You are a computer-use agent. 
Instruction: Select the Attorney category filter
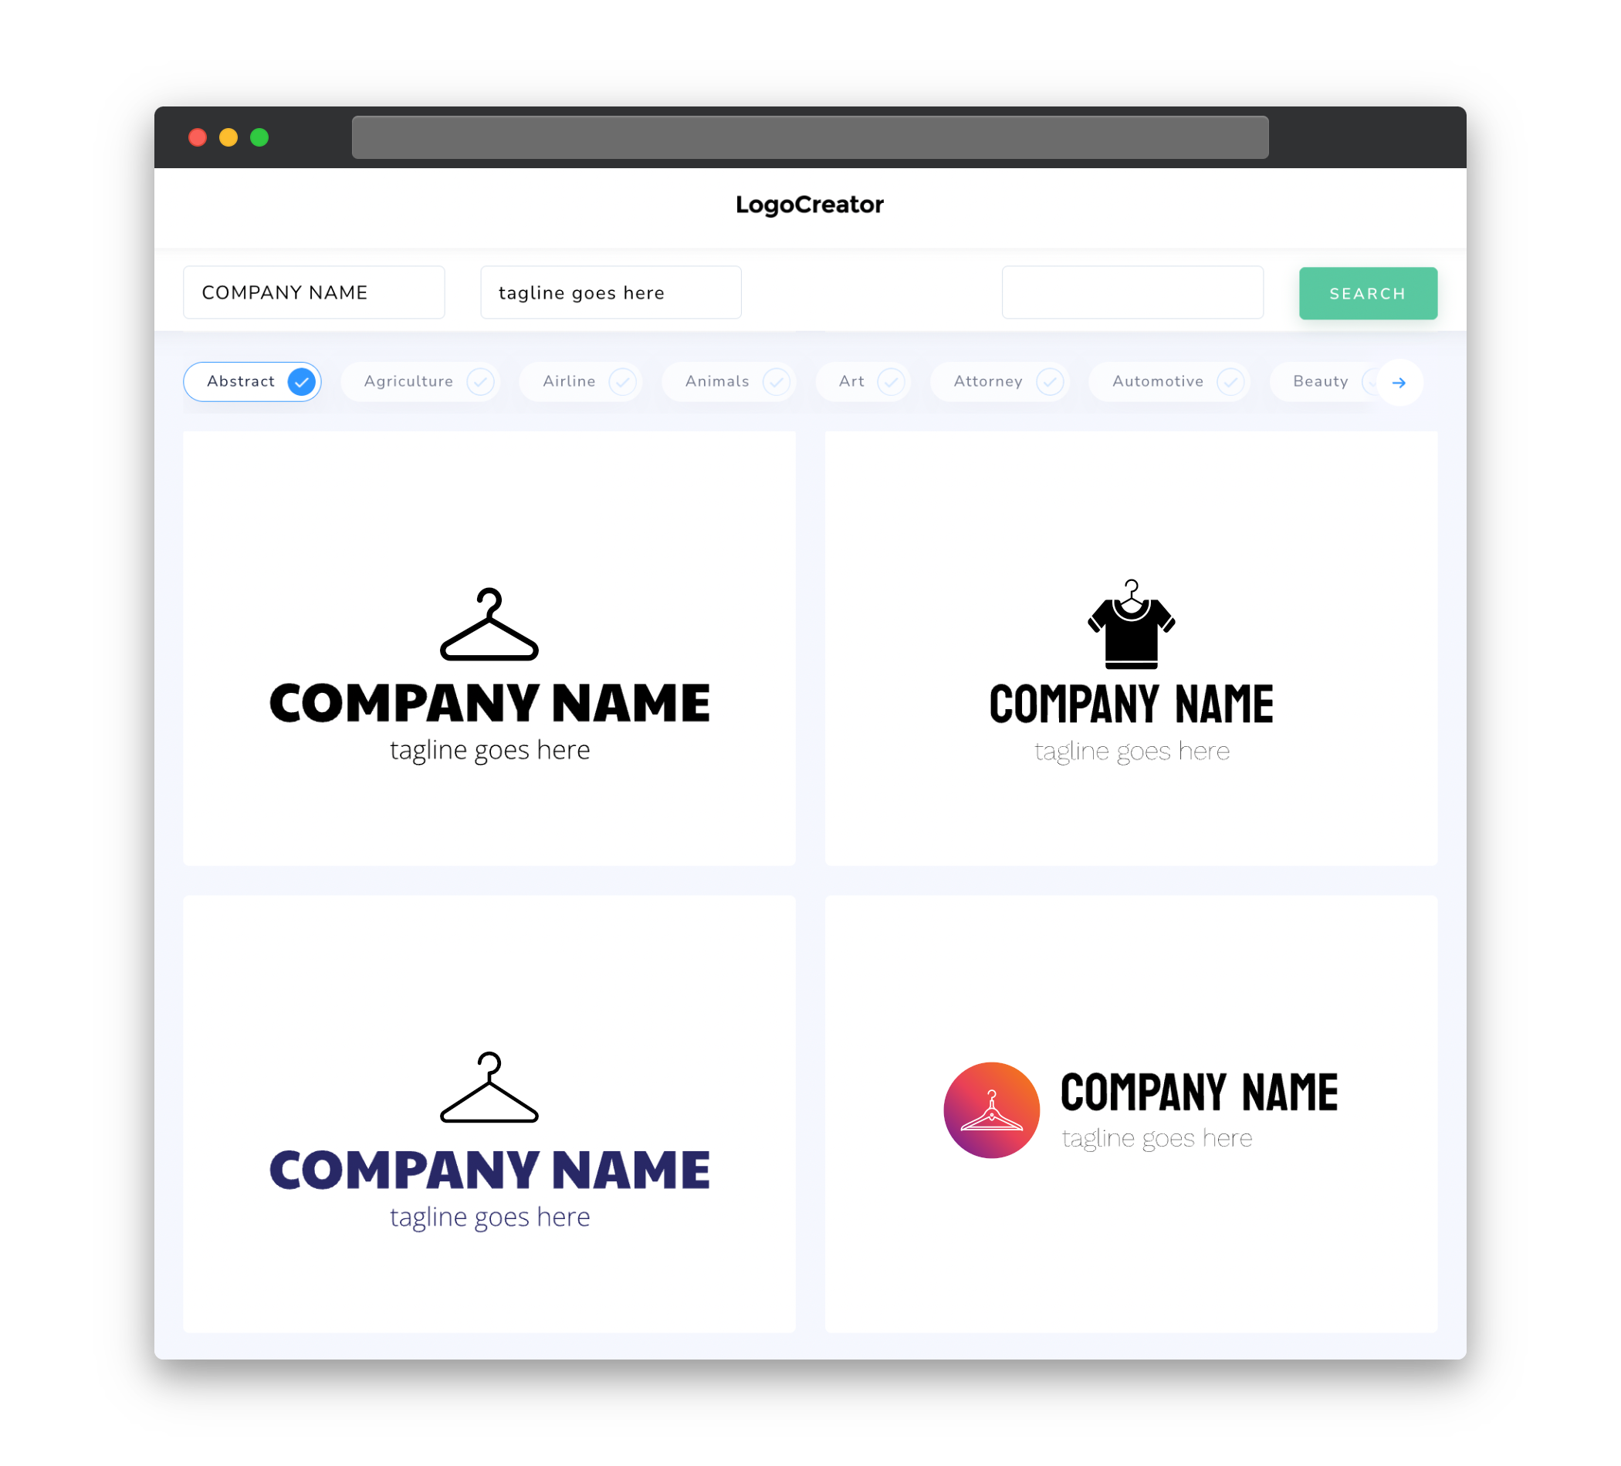1004,381
